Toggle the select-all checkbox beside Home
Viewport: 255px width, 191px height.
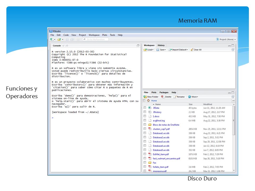[x=144, y=101]
